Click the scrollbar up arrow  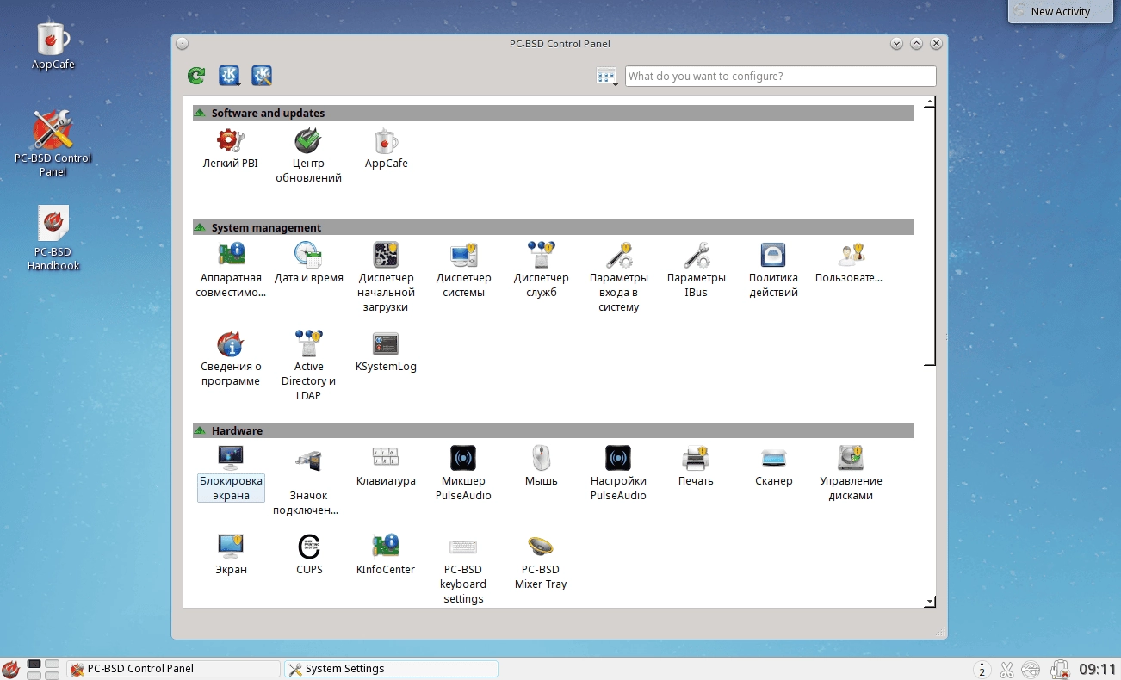[x=930, y=102]
